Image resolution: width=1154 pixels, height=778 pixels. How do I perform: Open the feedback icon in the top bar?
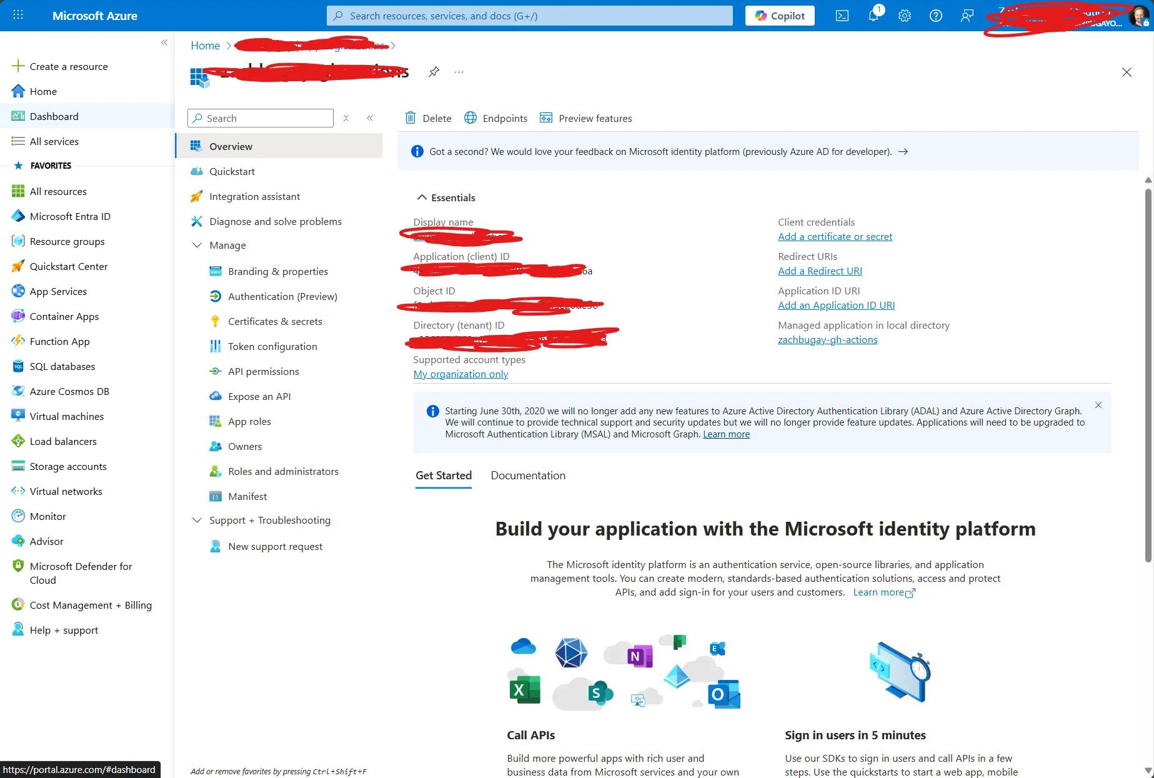pos(967,16)
